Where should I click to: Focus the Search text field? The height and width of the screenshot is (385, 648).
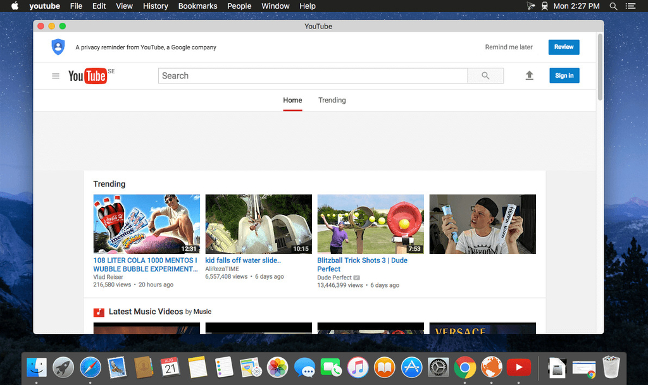click(313, 76)
